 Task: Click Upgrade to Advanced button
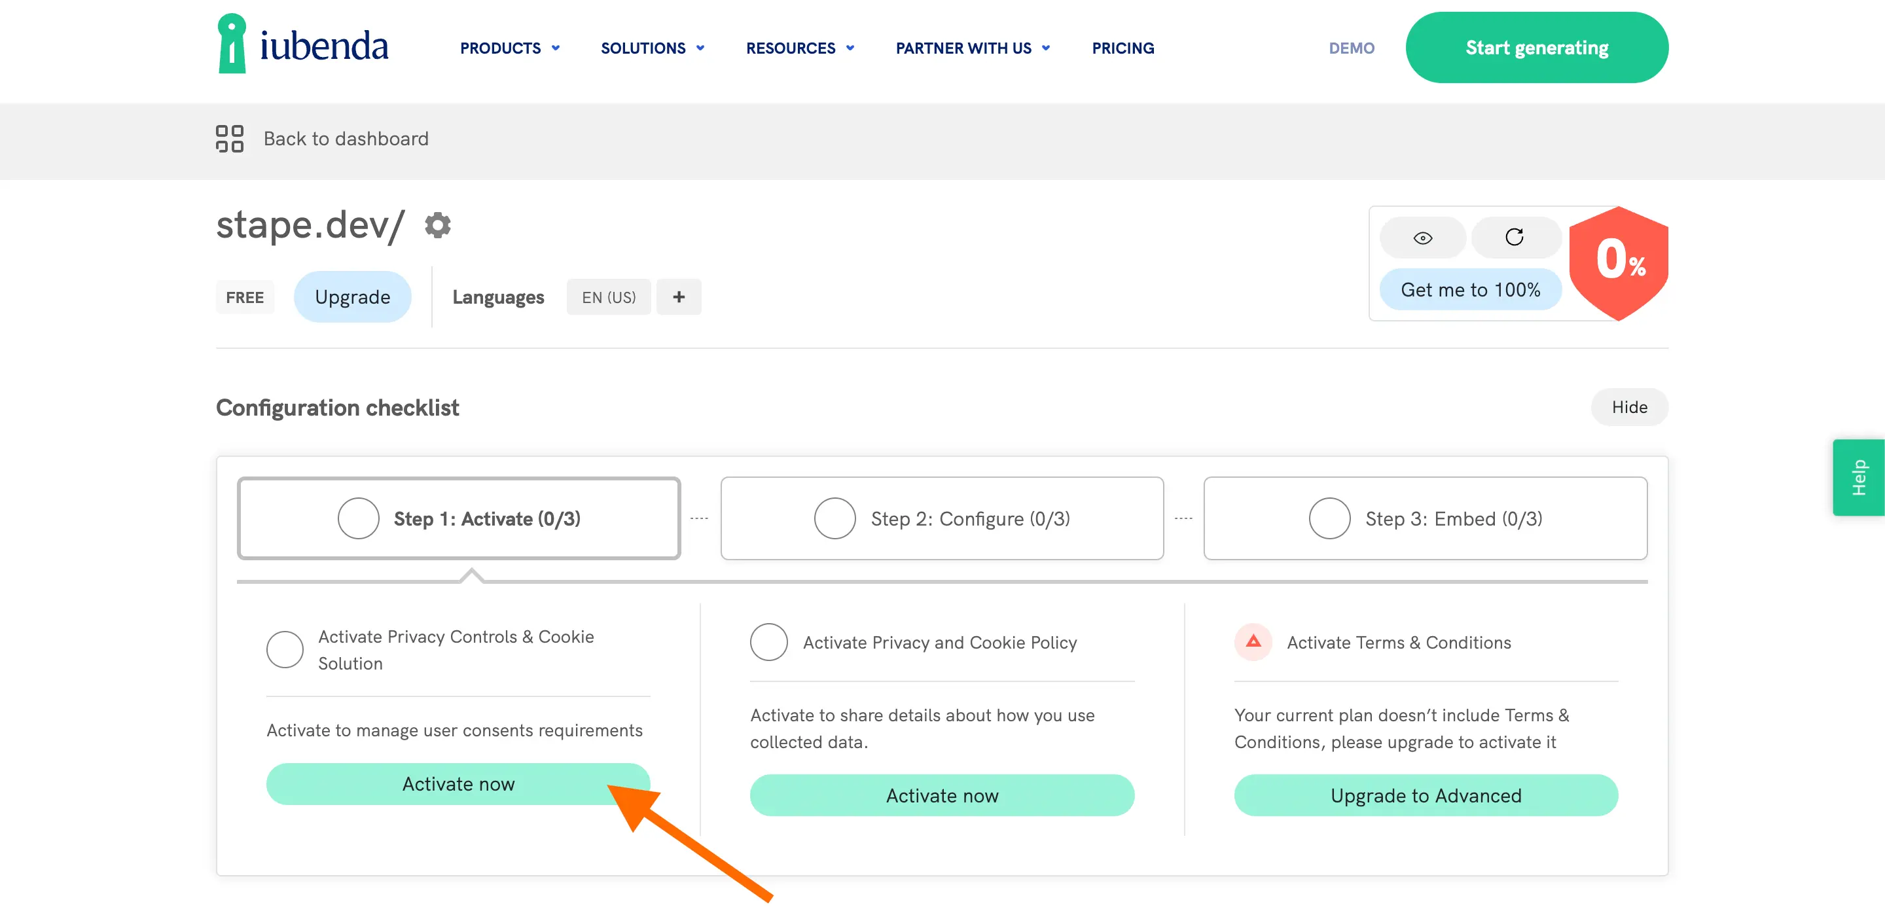point(1426,796)
